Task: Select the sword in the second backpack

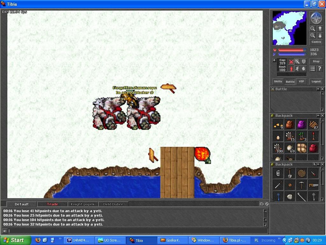Action: pos(278,185)
